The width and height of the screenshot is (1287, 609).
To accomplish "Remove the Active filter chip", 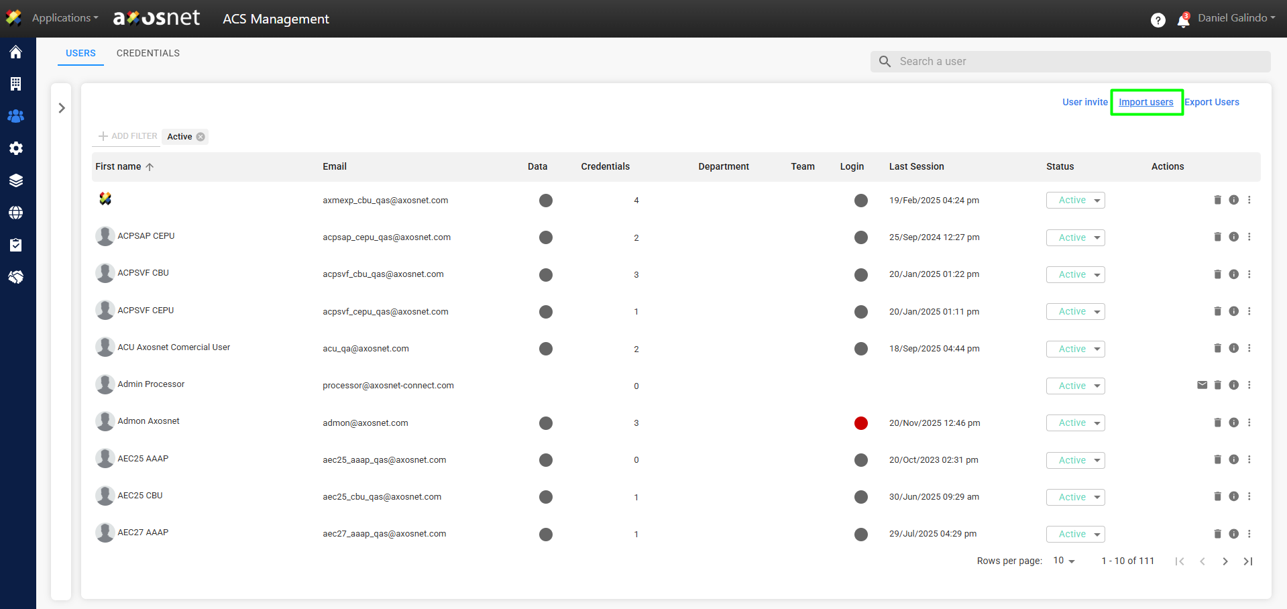I will 201,137.
